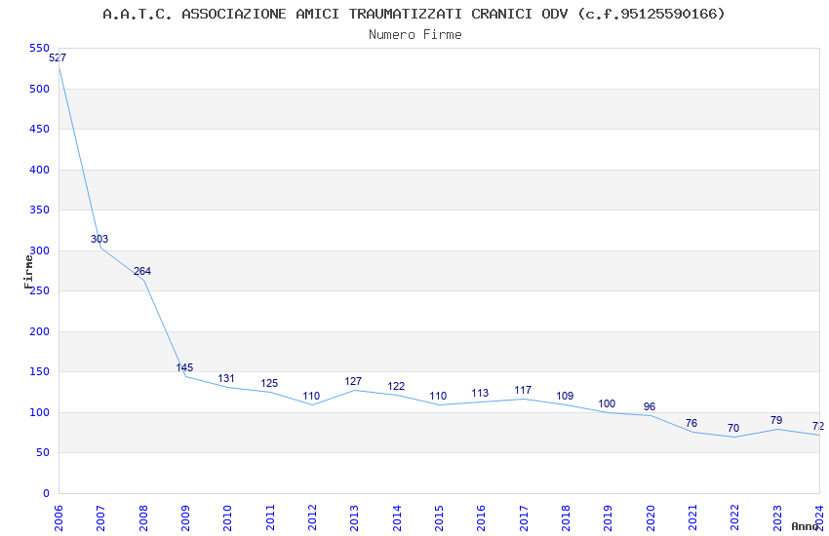
Task: Click the 527 data label for 2006
Action: point(58,57)
